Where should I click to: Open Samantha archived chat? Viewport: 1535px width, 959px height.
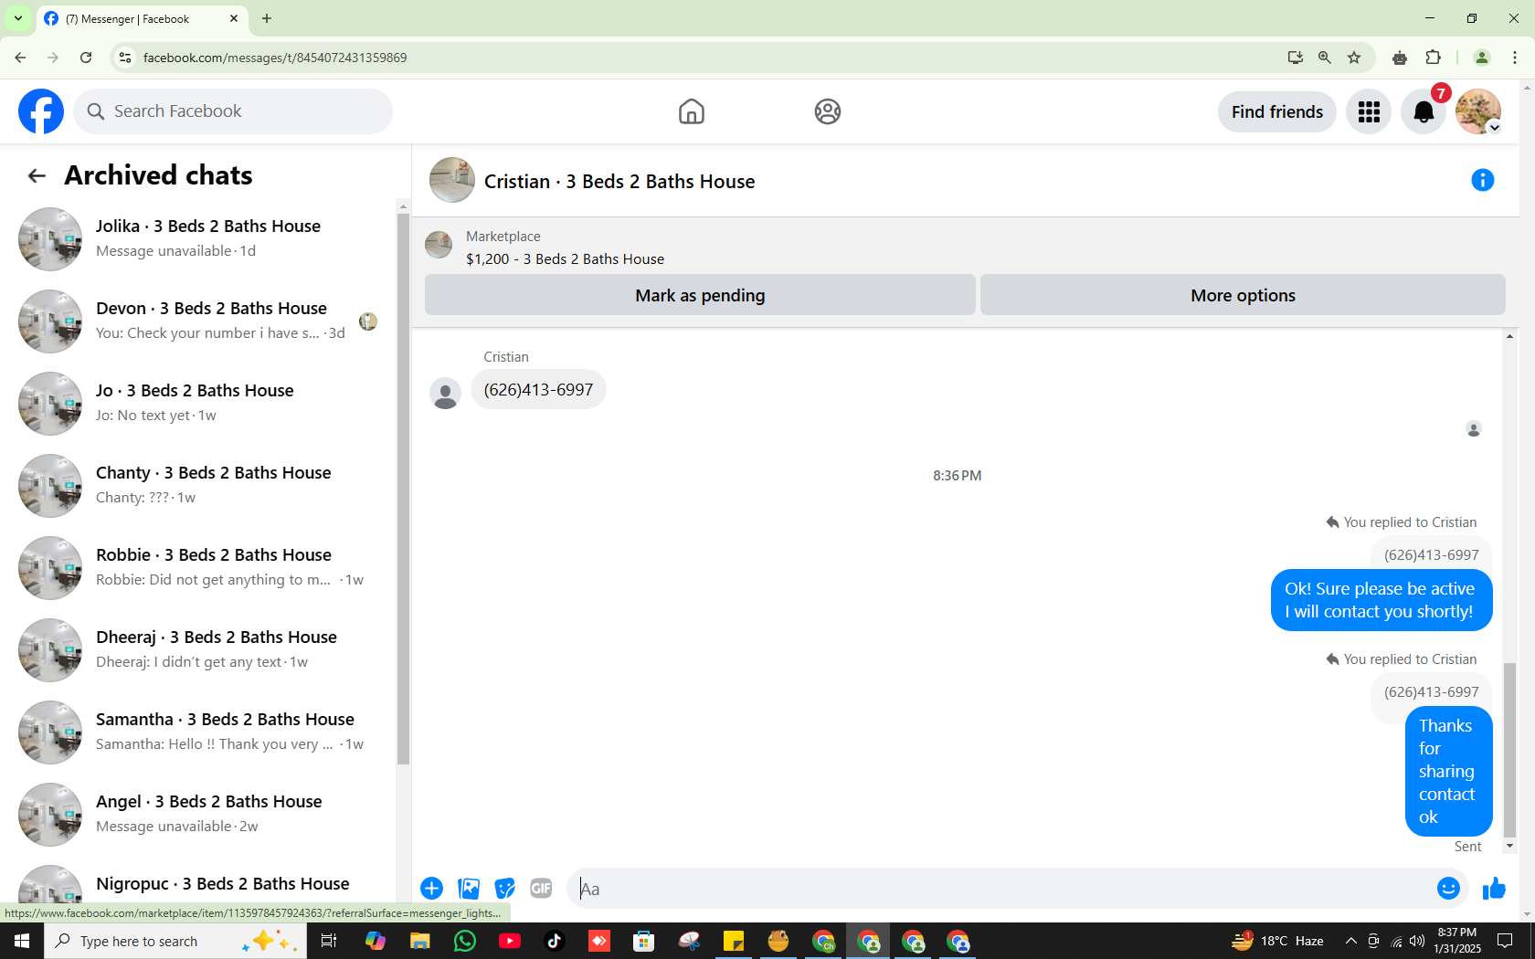pyautogui.click(x=199, y=732)
